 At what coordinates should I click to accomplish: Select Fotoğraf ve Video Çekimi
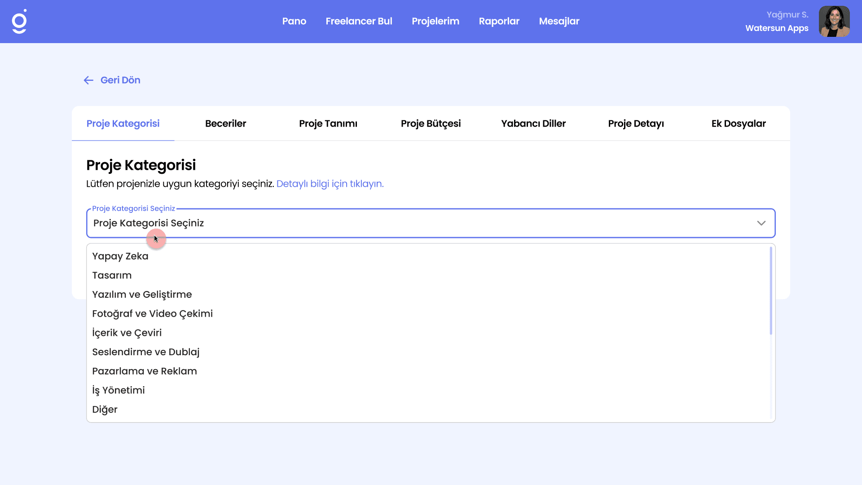tap(152, 314)
